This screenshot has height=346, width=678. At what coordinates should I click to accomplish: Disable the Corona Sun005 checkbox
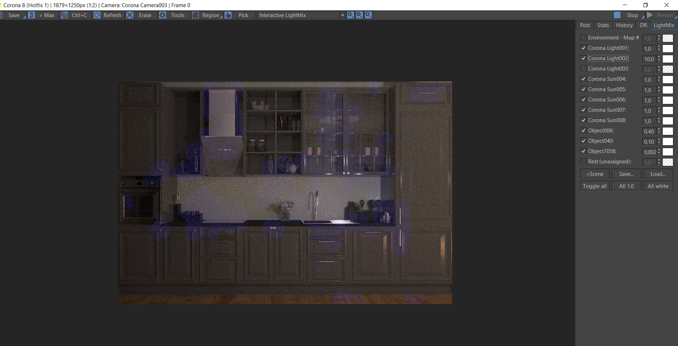583,89
